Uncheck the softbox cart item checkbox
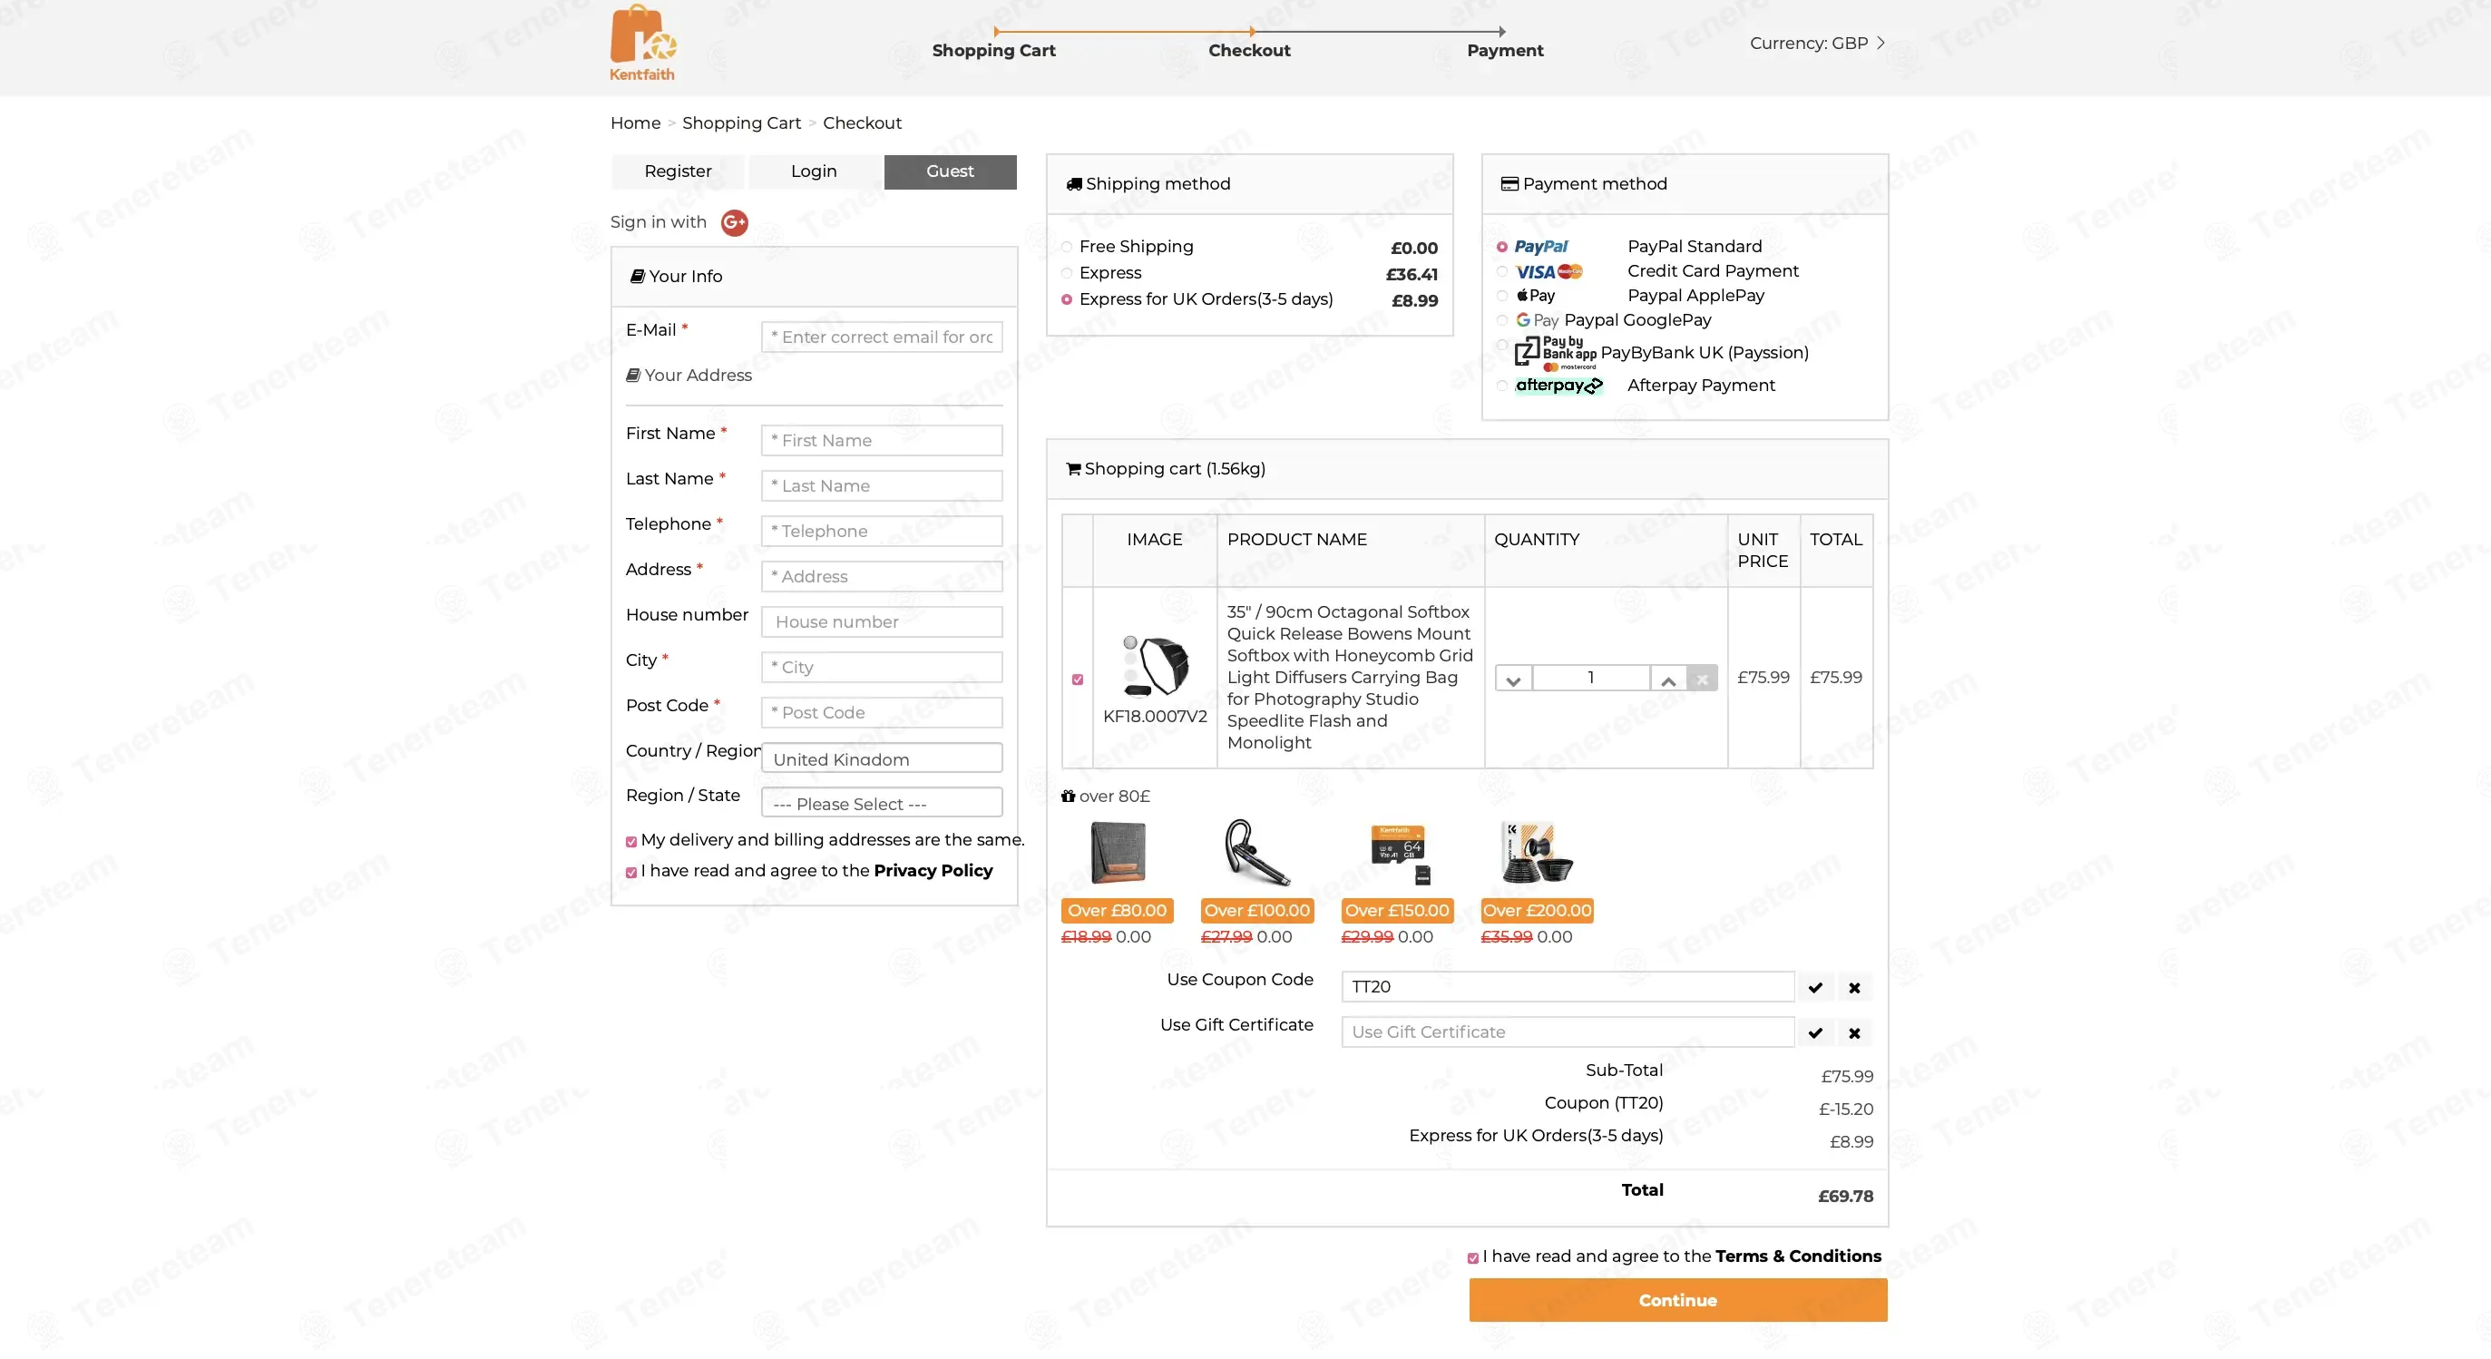2491x1359 pixels. (x=1078, y=680)
